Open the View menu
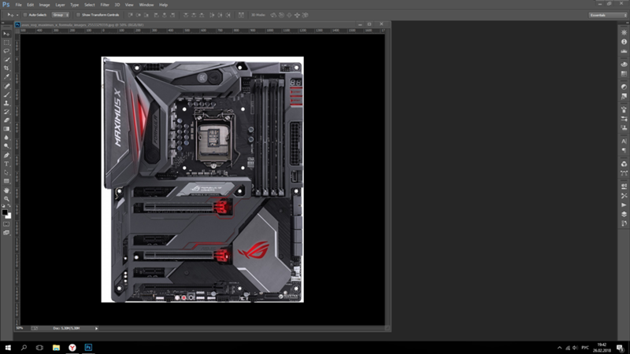630x354 pixels. click(129, 5)
